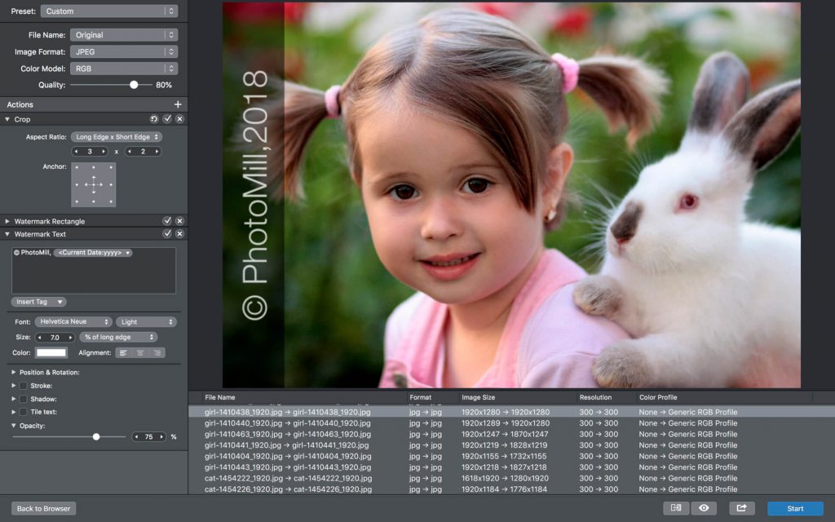Expand the Position & Rotation section
This screenshot has height=522, width=835.
[13, 371]
